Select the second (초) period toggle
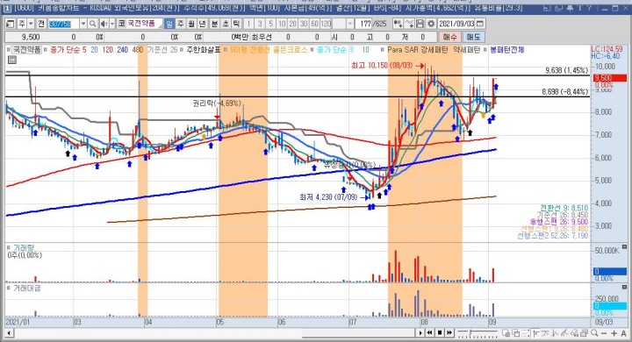The image size is (632, 342). click(225, 24)
